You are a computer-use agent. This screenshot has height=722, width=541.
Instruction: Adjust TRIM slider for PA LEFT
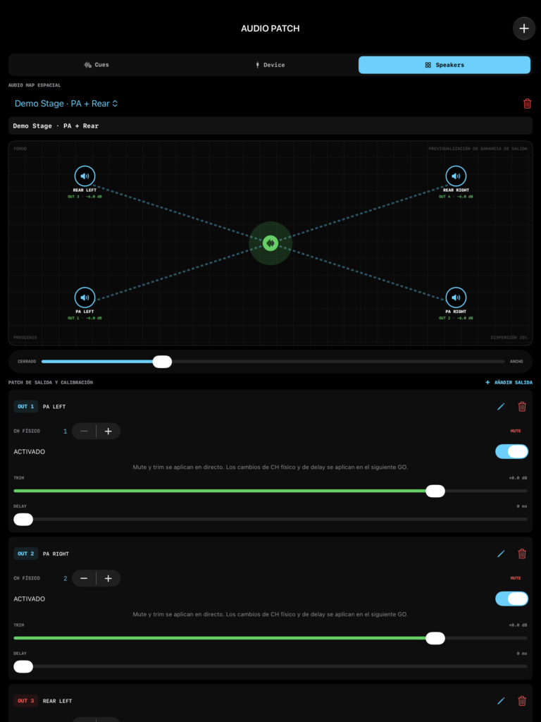pos(270,491)
